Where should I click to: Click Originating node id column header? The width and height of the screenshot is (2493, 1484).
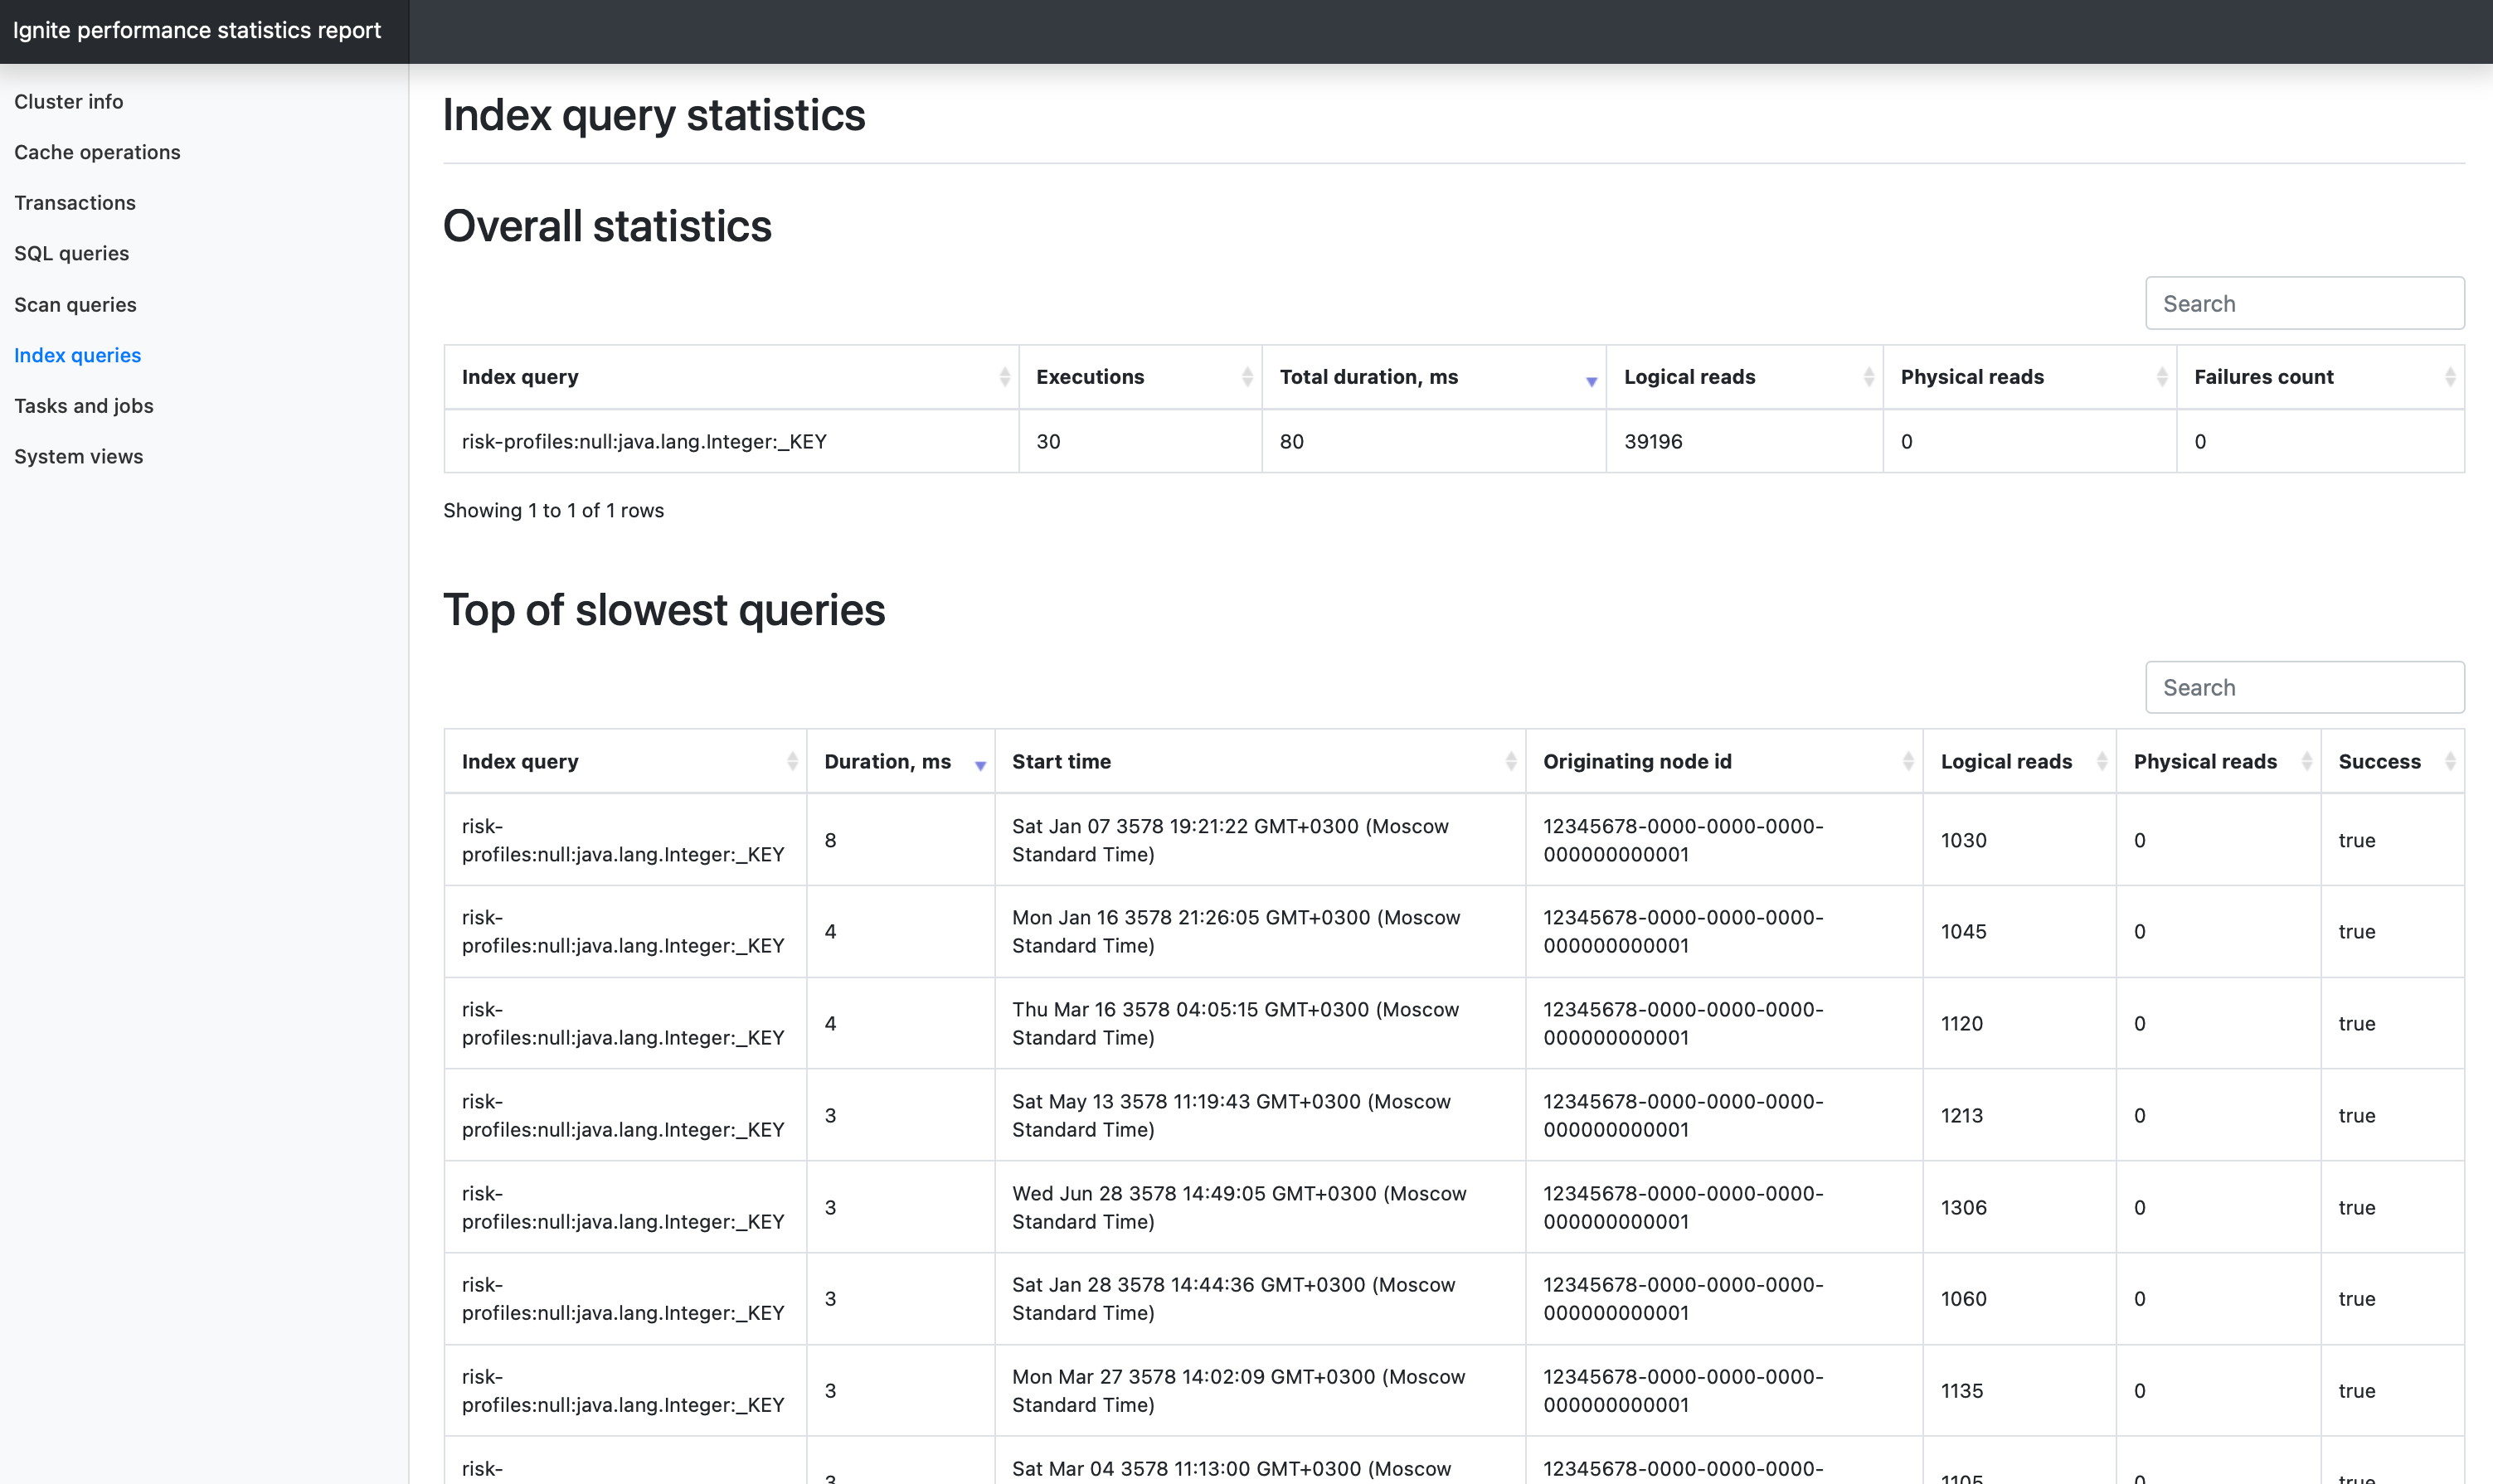coord(1723,761)
